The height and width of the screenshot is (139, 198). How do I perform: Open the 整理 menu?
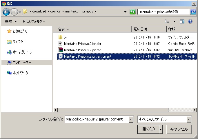coord(11,21)
